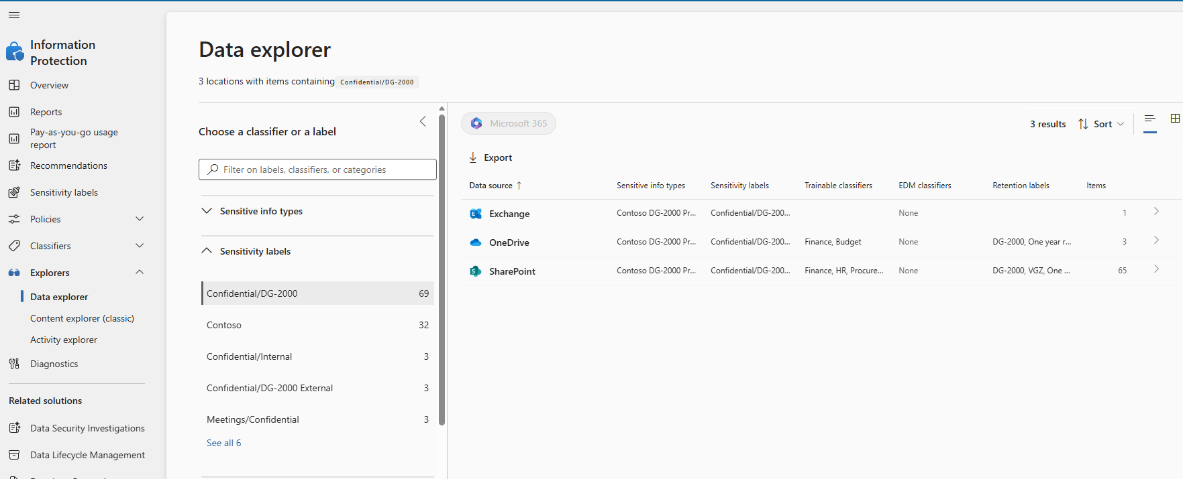Click the Reports chart icon
This screenshot has width=1183, height=479.
[x=14, y=112]
